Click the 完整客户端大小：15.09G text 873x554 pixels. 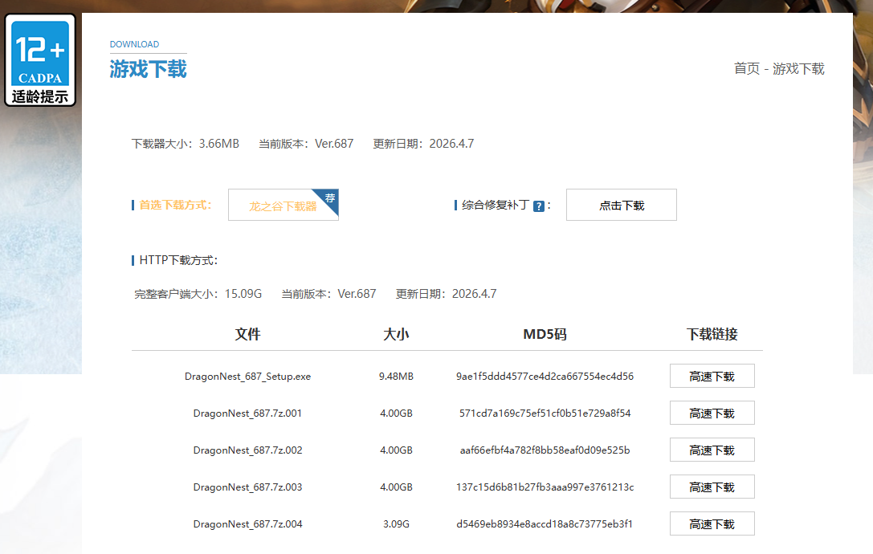pos(198,293)
